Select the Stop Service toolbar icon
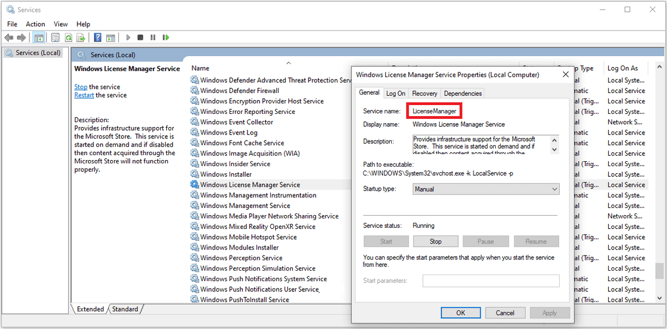 [x=141, y=37]
